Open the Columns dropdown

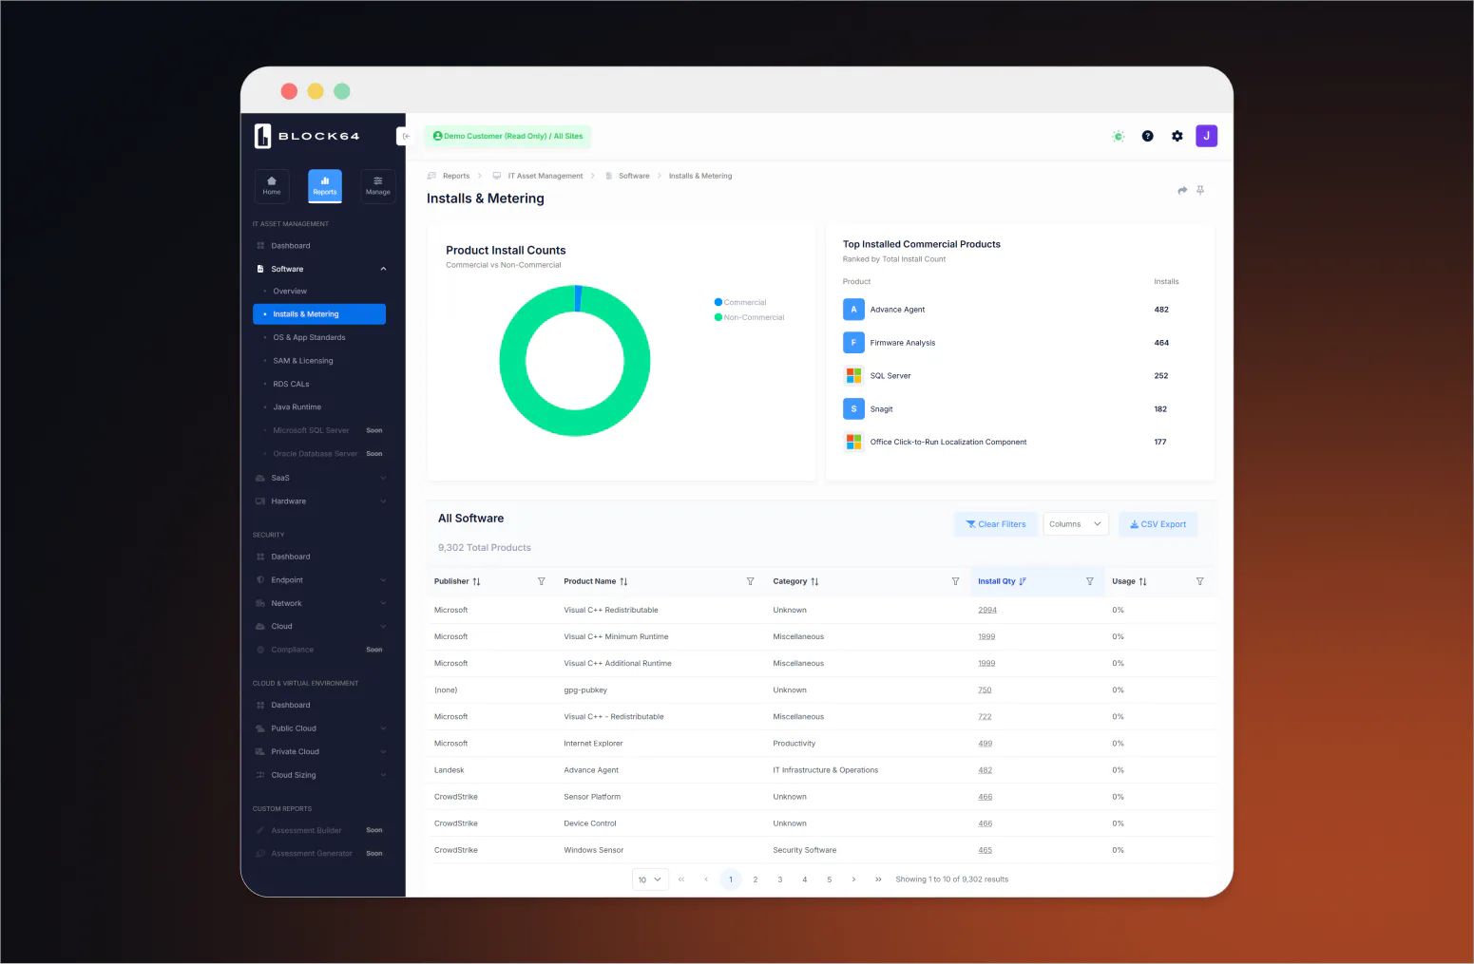1076,524
